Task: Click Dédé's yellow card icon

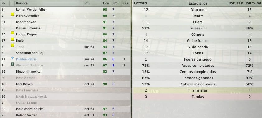Action: click(x=12, y=39)
